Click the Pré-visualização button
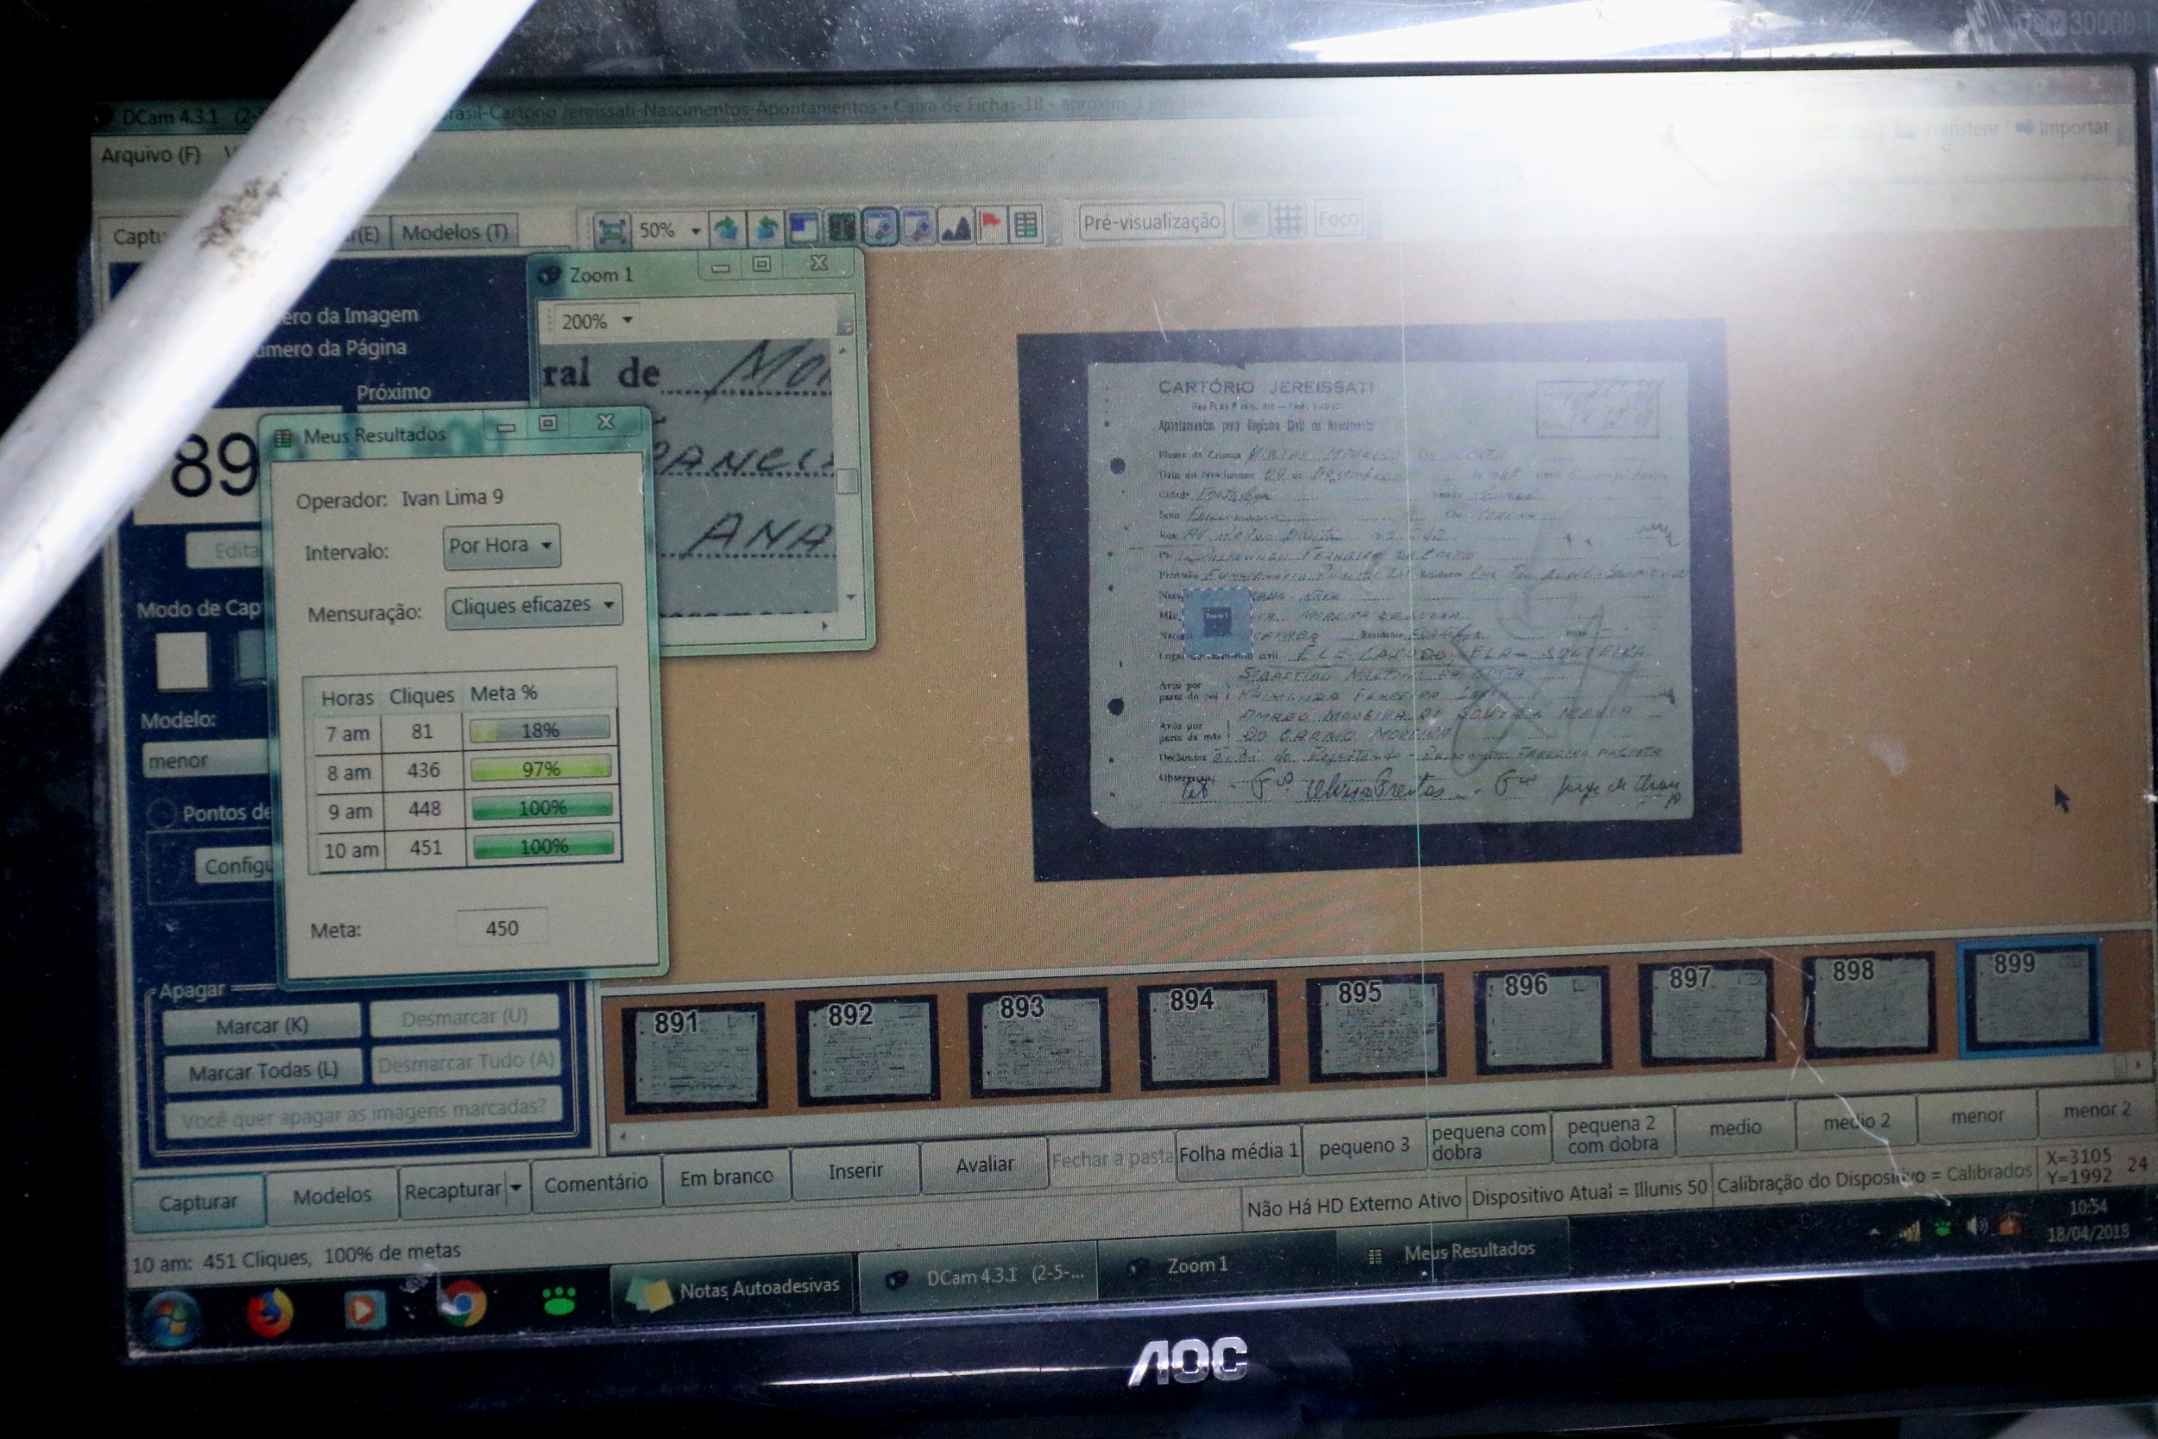2158x1439 pixels. 1152,221
